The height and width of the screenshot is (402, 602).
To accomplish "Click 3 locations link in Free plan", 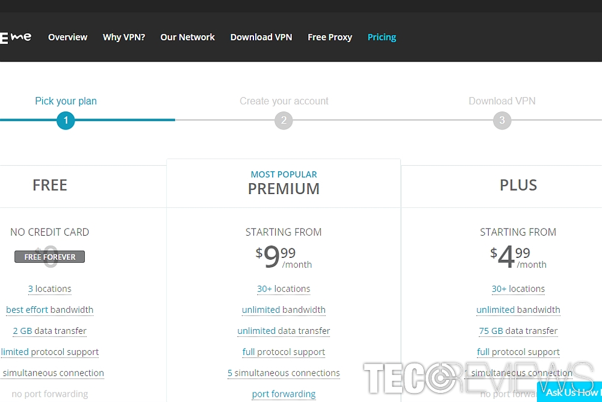I will (x=49, y=289).
